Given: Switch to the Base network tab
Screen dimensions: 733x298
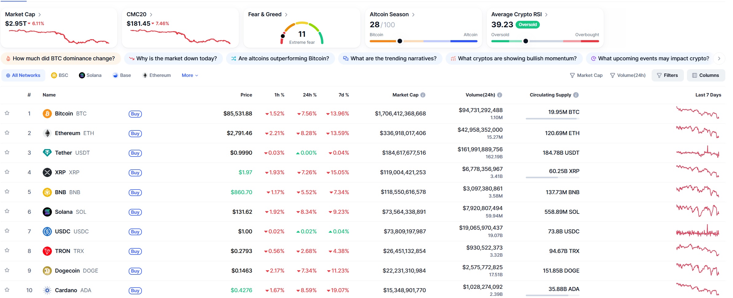Looking at the screenshot, I should 122,75.
